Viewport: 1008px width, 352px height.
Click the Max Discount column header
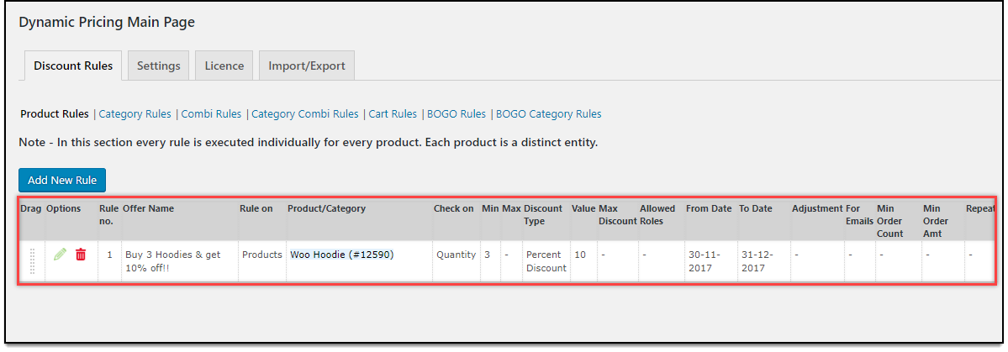point(617,214)
